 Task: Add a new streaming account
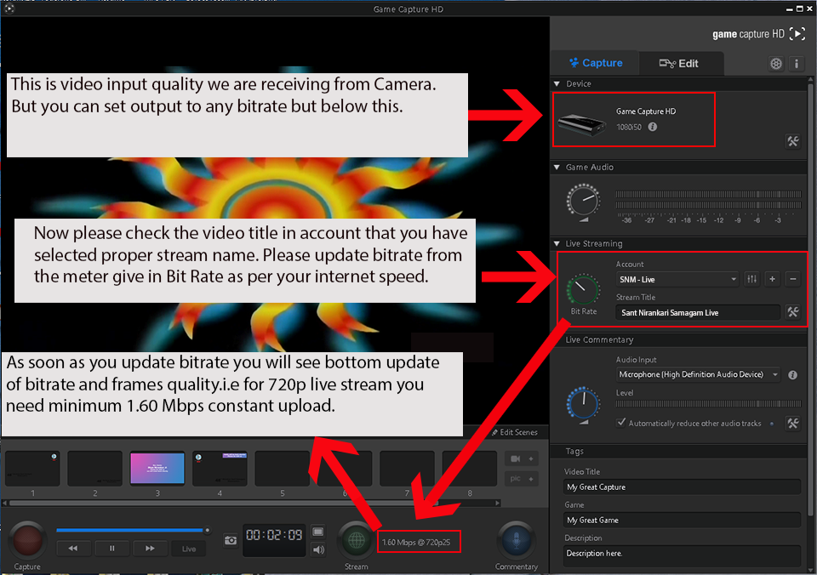click(x=772, y=279)
